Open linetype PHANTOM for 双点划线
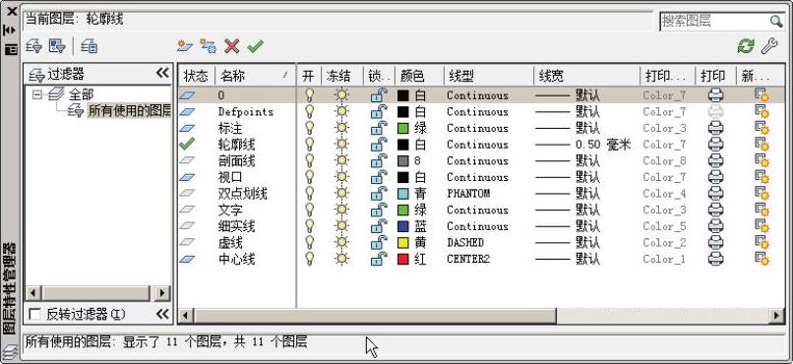Viewport: 793px width, 364px height. pos(468,194)
